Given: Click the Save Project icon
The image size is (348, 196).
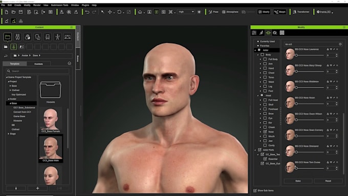Looking at the screenshot, I should (20, 12).
